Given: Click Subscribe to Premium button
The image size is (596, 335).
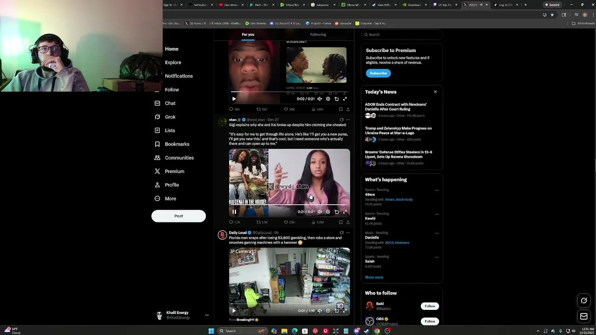Looking at the screenshot, I should pos(378,73).
